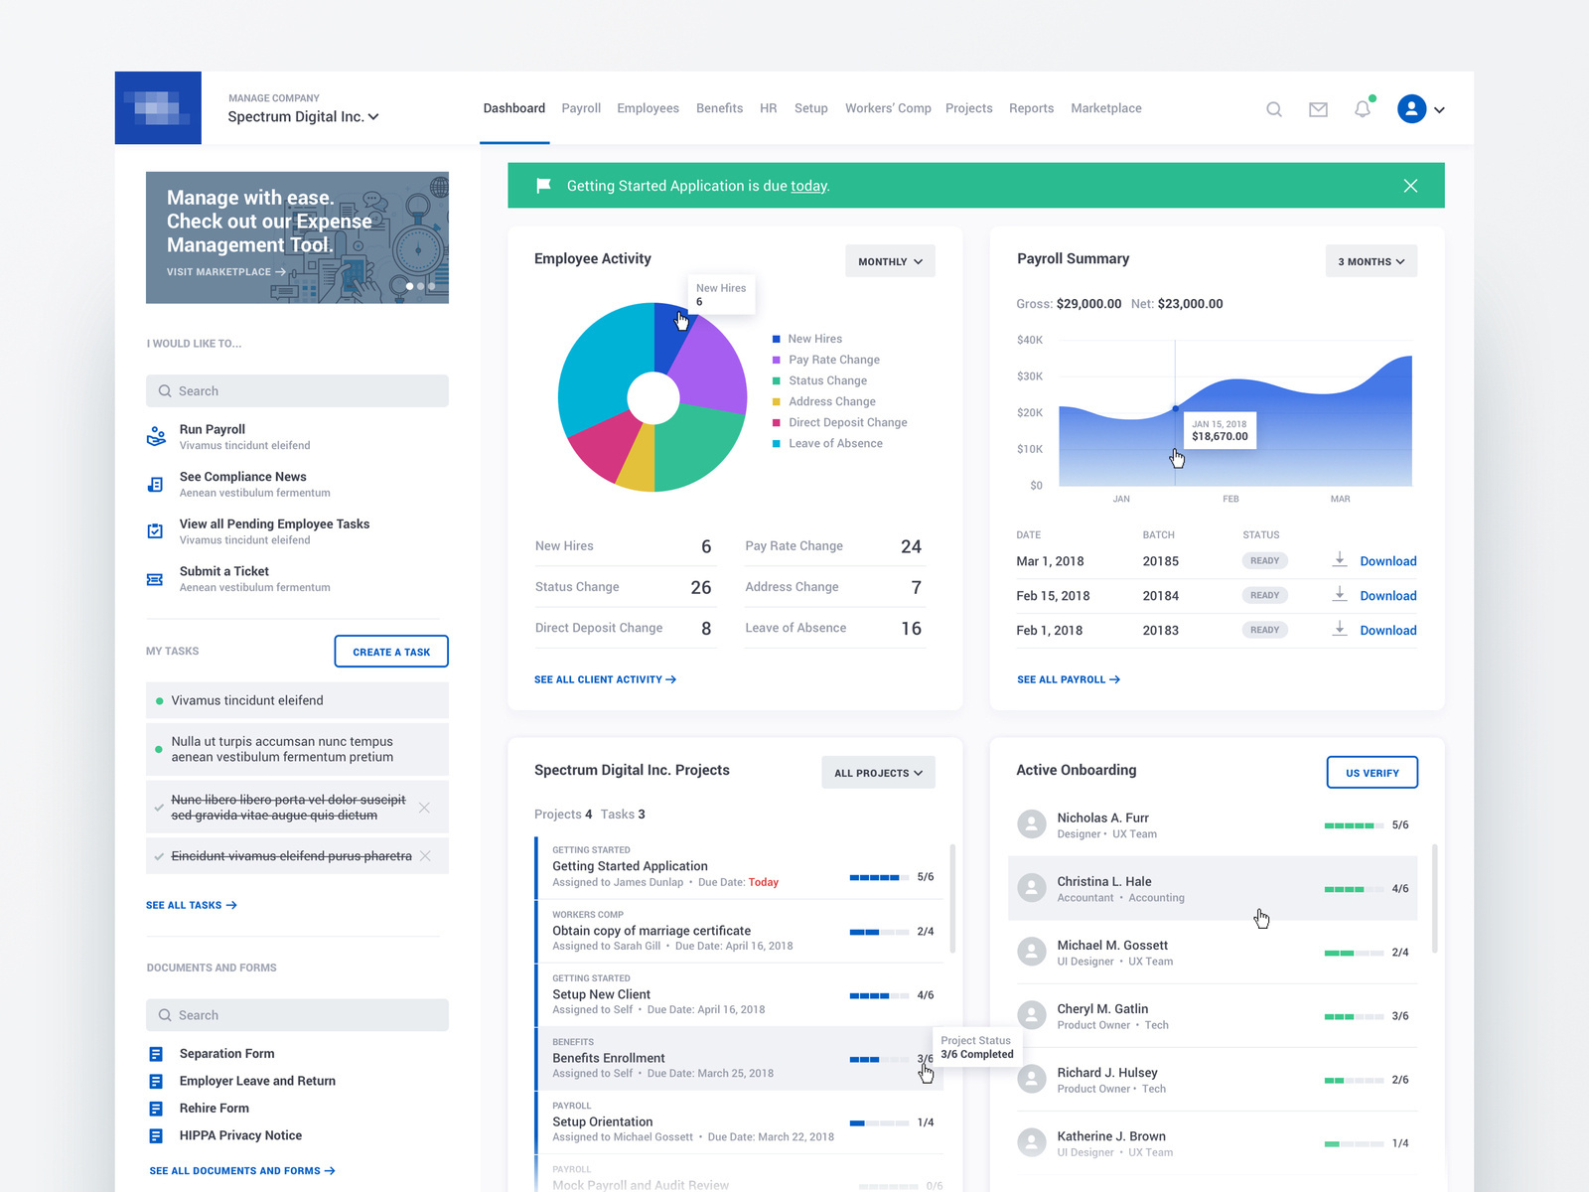The image size is (1589, 1192).
Task: Mark Vivamus tincidunt eleifend task status dot
Action: pos(159,701)
